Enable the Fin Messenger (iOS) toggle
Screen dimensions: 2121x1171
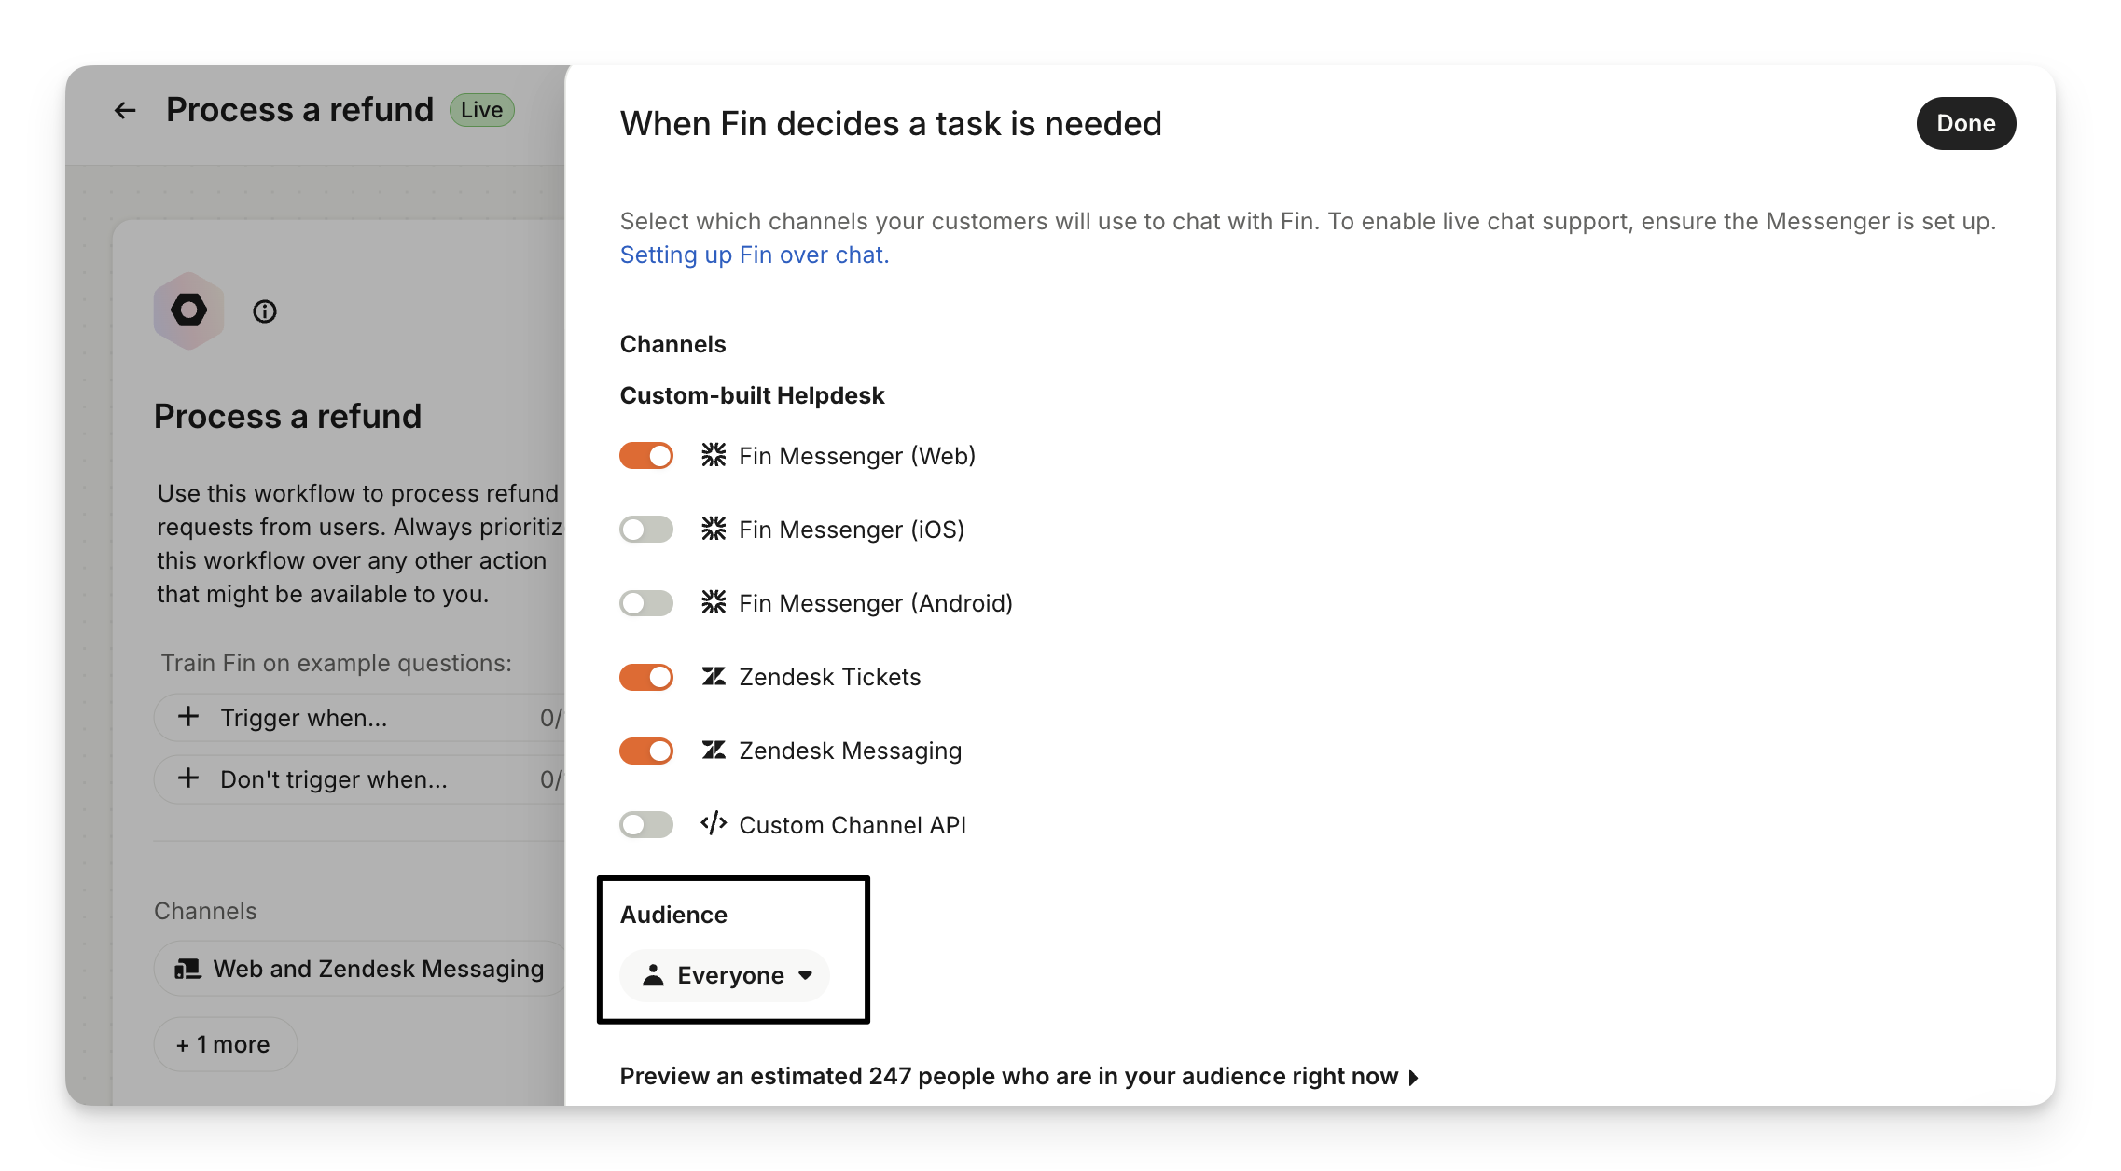[x=646, y=530]
